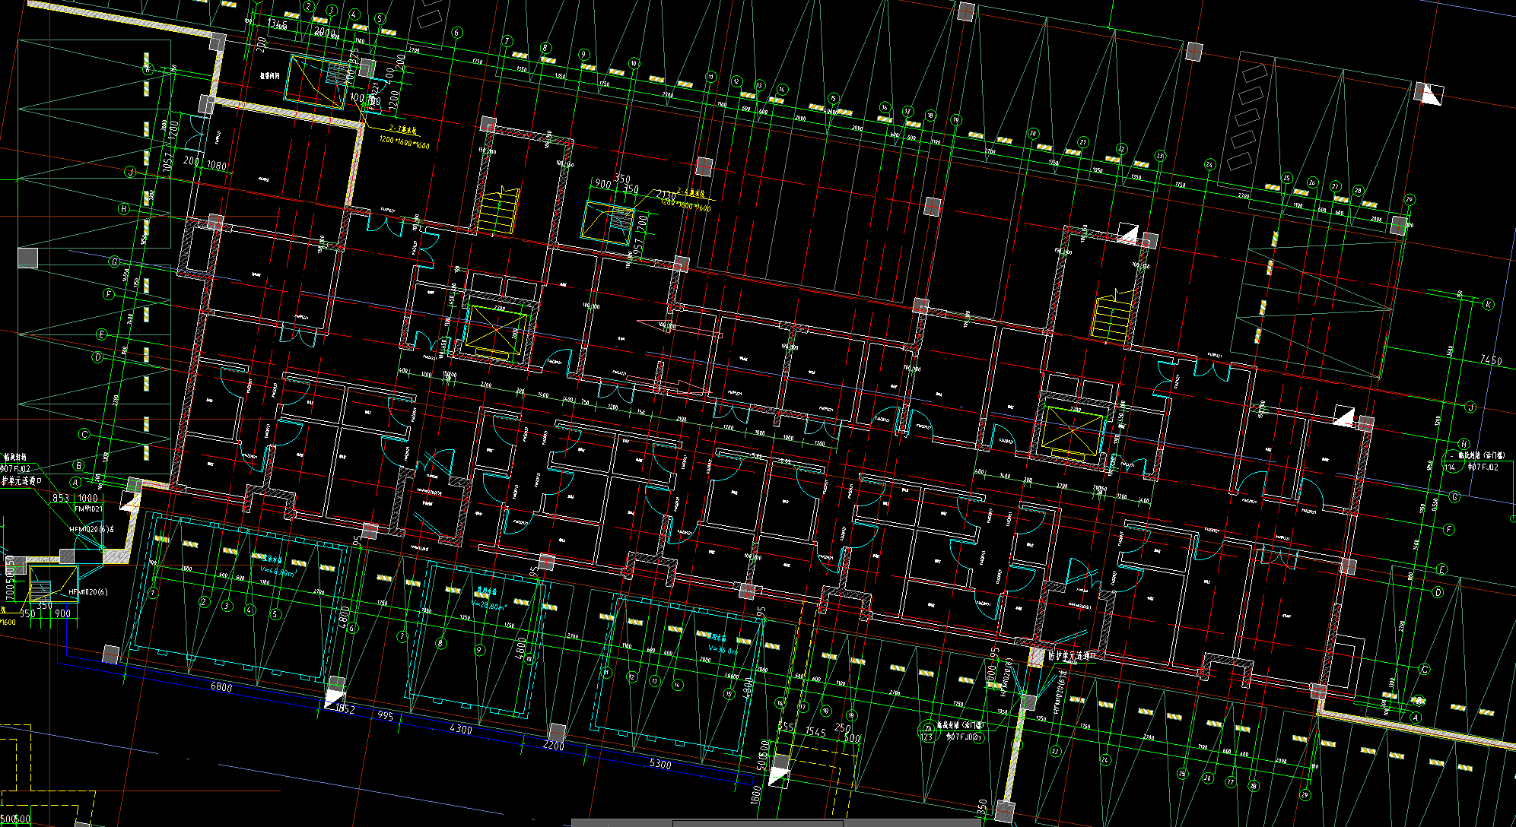Click the 5300 dimension text

(660, 764)
